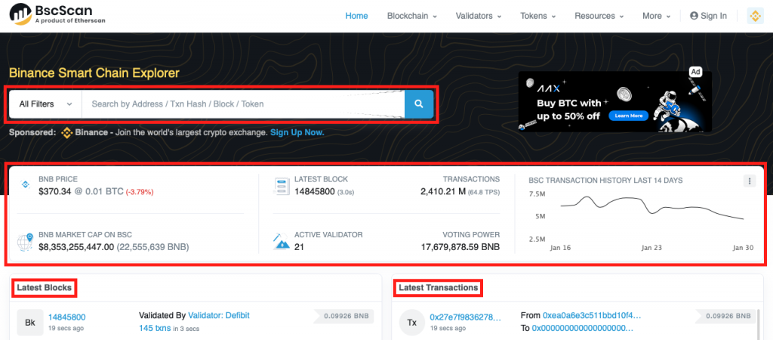Open the chart's three-dot options menu
The height and width of the screenshot is (340, 773).
pos(749,181)
